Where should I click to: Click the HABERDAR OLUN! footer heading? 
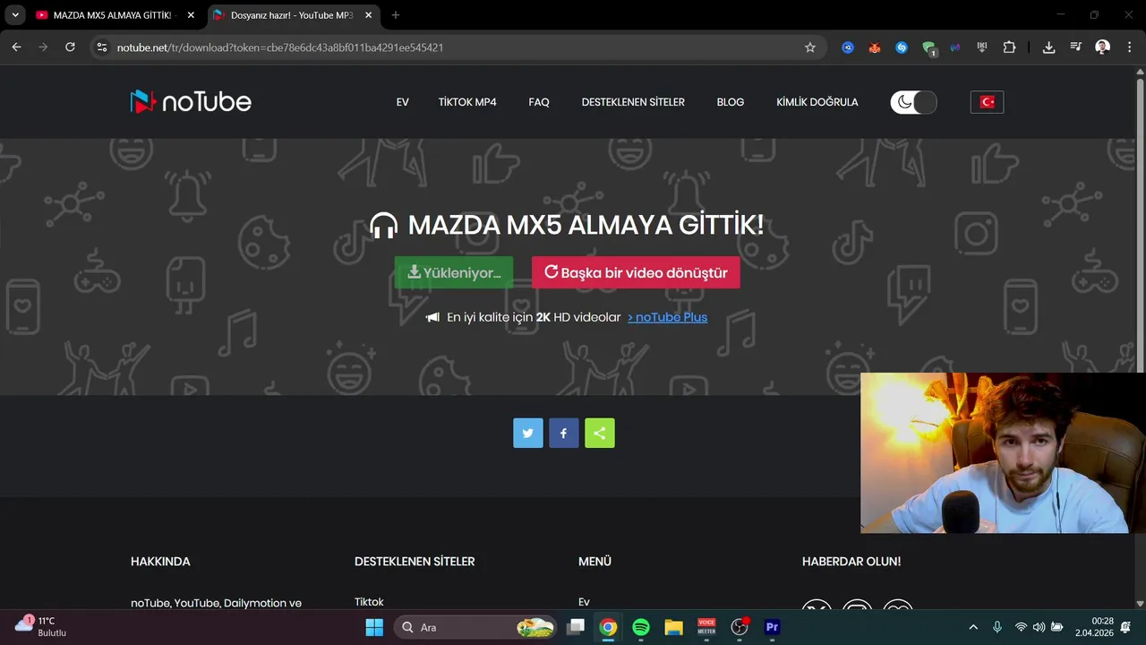coord(851,562)
